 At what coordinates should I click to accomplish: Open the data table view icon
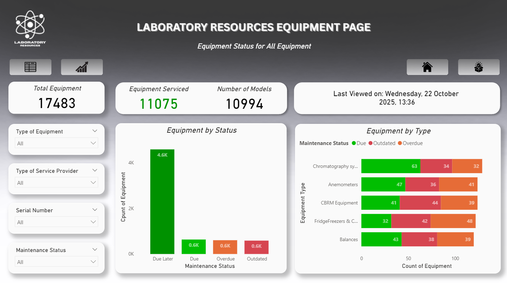[30, 67]
